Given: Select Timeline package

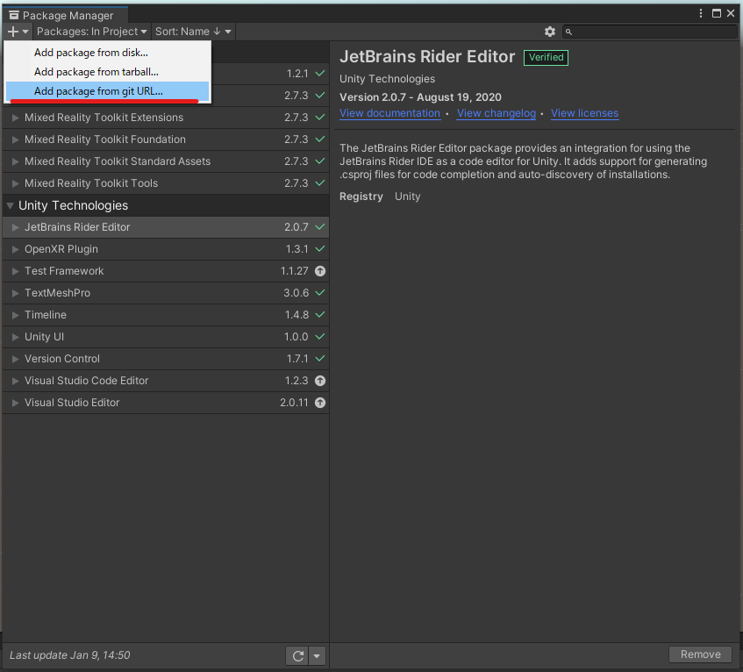Looking at the screenshot, I should (166, 315).
